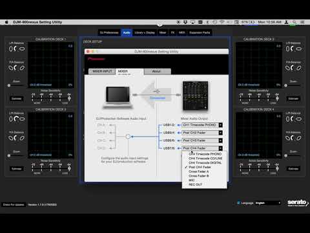Screen dimensions: 310x233
Task: Click the Calibration Deck 2 scope display
Action: click(259, 65)
